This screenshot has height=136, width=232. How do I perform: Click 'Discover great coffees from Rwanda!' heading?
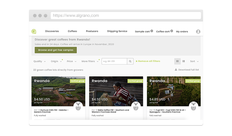(x=62, y=40)
